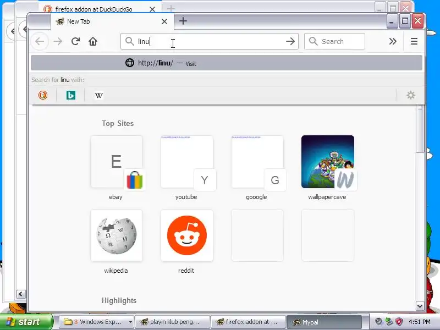
Task: Select the Mypal taskbar button
Action: tap(324, 322)
